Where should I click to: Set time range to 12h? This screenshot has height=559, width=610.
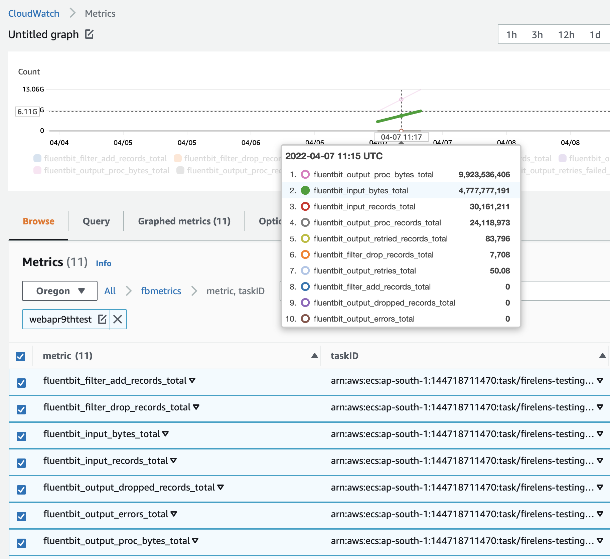566,35
